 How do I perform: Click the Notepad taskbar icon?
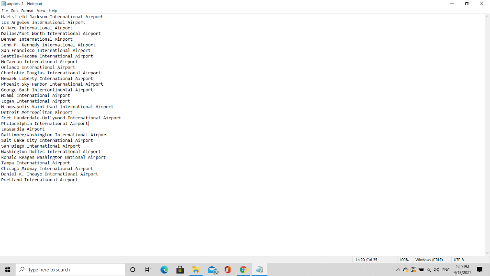(259, 270)
